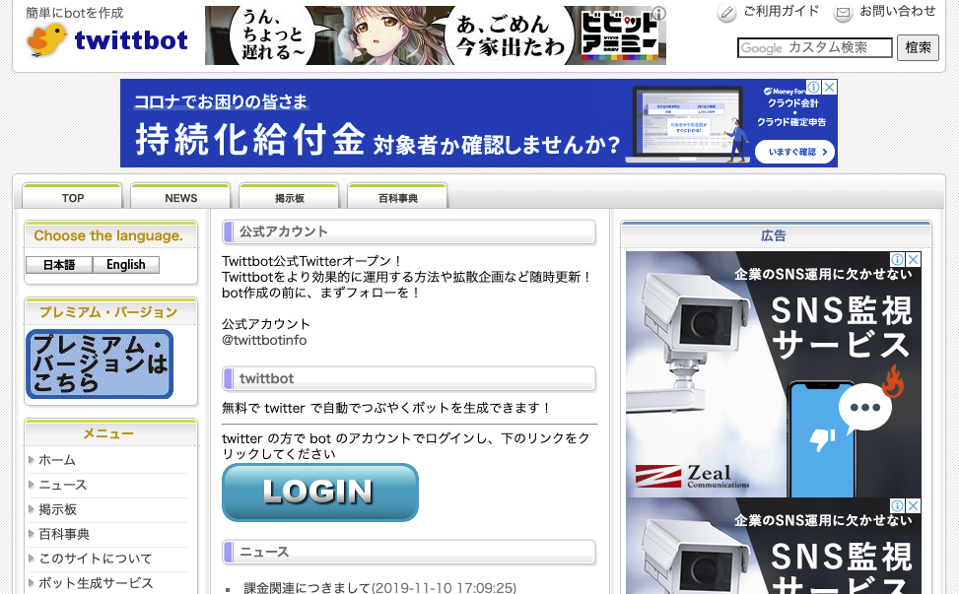Image resolution: width=959 pixels, height=594 pixels.
Task: Click the Choose the language. heading
Action: pos(108,235)
